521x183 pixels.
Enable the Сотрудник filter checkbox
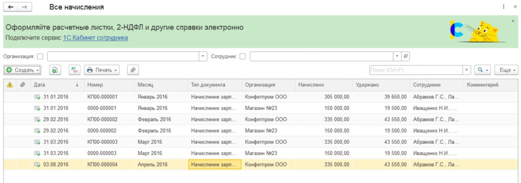243,56
